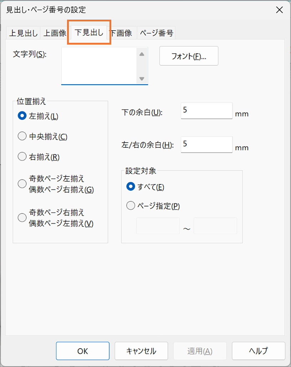The width and height of the screenshot is (291, 367).
Task: Click inside the 文字列 text box
Action: coord(99,66)
